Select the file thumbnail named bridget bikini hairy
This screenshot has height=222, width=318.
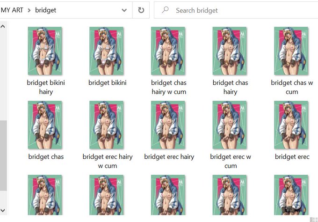pyautogui.click(x=45, y=51)
